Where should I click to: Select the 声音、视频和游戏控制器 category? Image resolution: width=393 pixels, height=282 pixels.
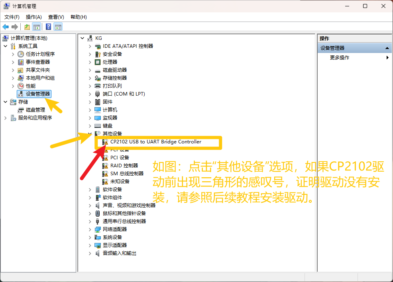129,206
